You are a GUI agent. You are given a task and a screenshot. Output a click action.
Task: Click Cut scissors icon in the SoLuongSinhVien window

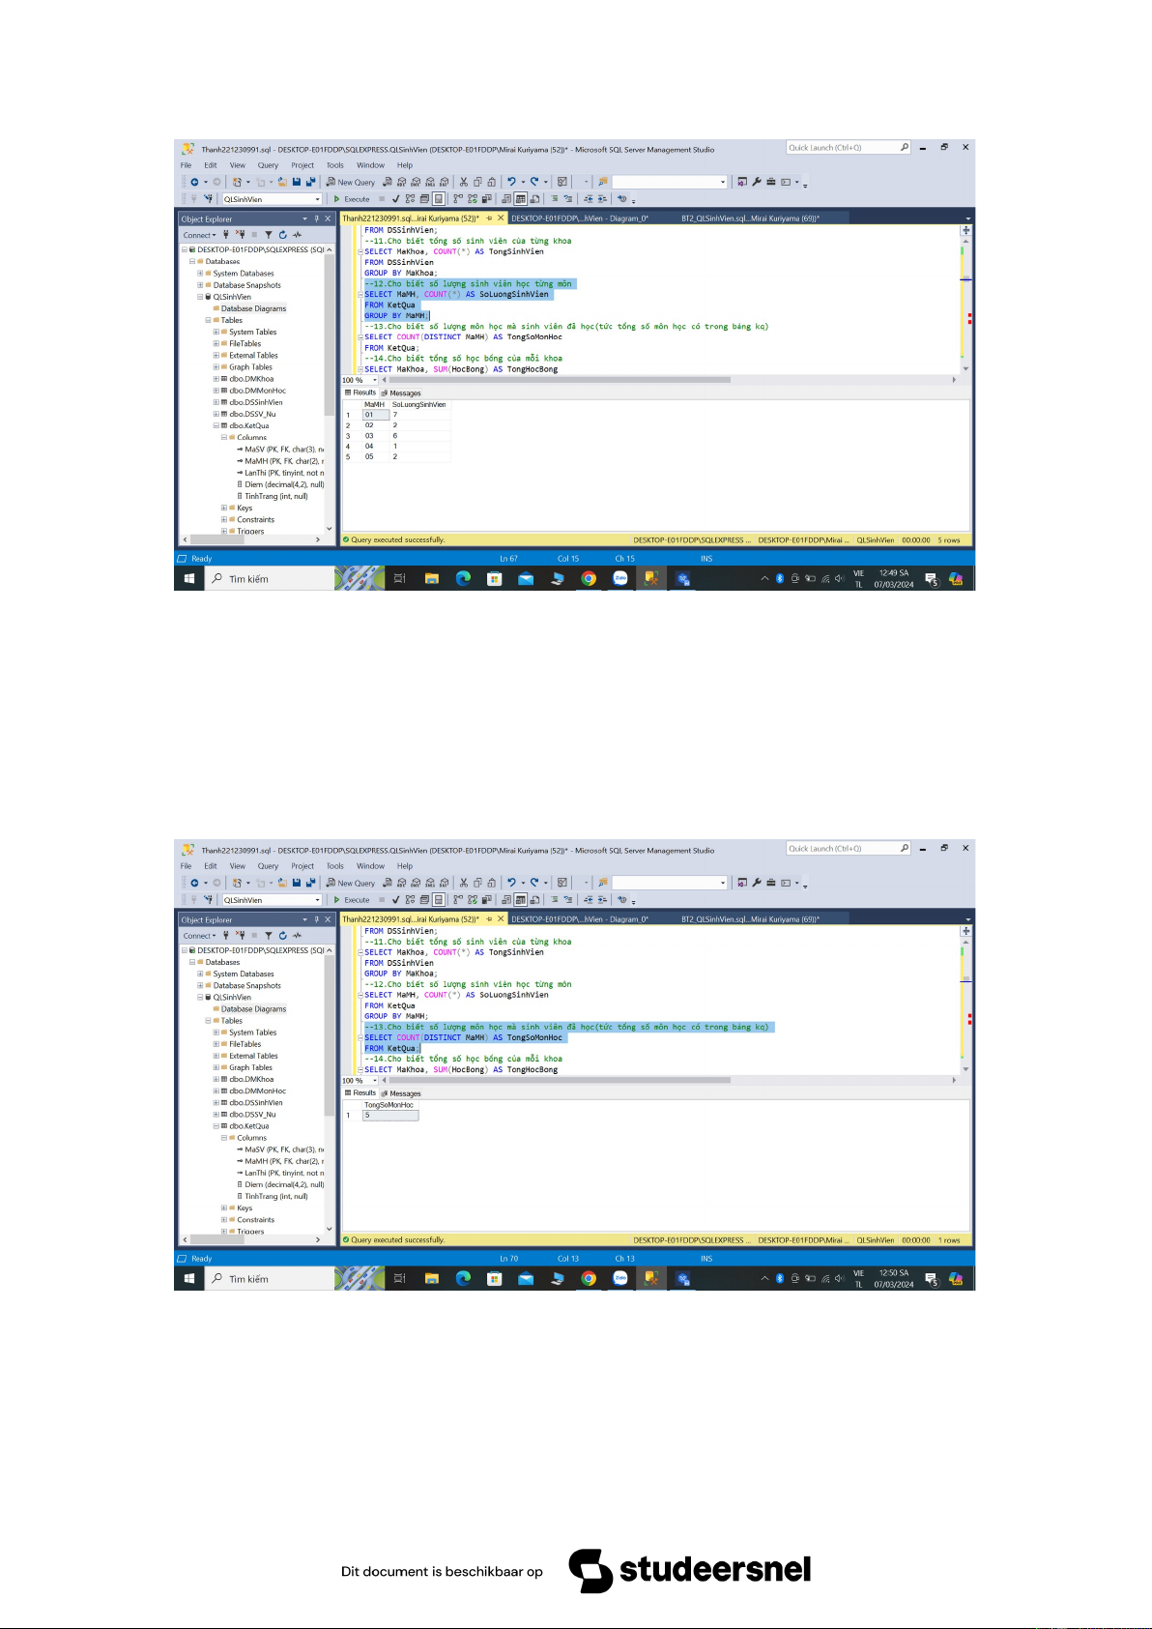click(x=464, y=182)
